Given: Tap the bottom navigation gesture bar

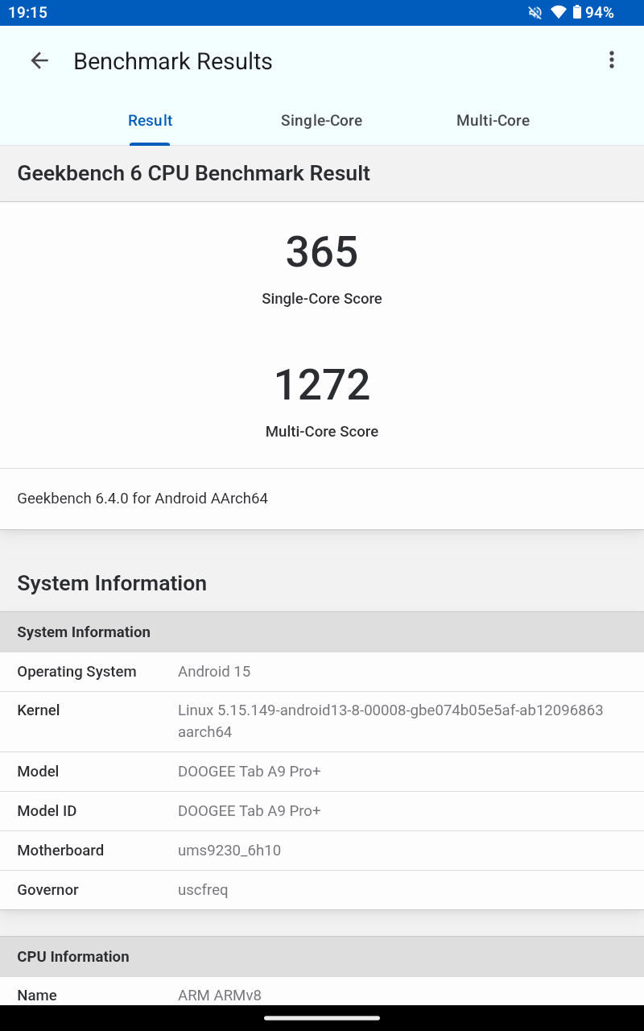Looking at the screenshot, I should pyautogui.click(x=322, y=1018).
